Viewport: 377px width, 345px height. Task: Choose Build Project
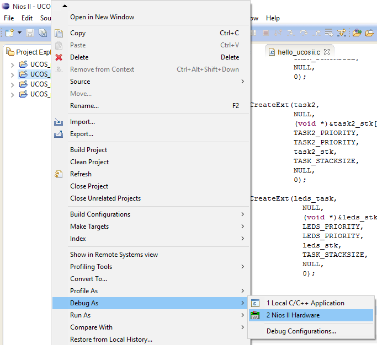(151, 149)
